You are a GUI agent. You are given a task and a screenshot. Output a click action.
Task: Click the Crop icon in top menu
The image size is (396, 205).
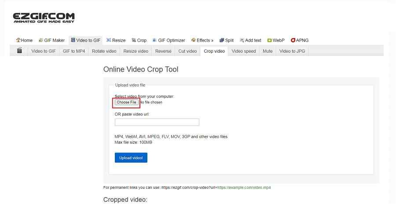[134, 40]
